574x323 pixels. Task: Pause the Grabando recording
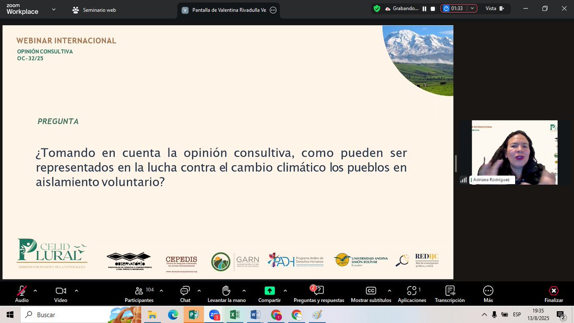pyautogui.click(x=425, y=8)
